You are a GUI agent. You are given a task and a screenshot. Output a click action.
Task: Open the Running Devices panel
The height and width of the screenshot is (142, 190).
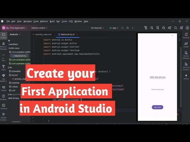[186, 66]
